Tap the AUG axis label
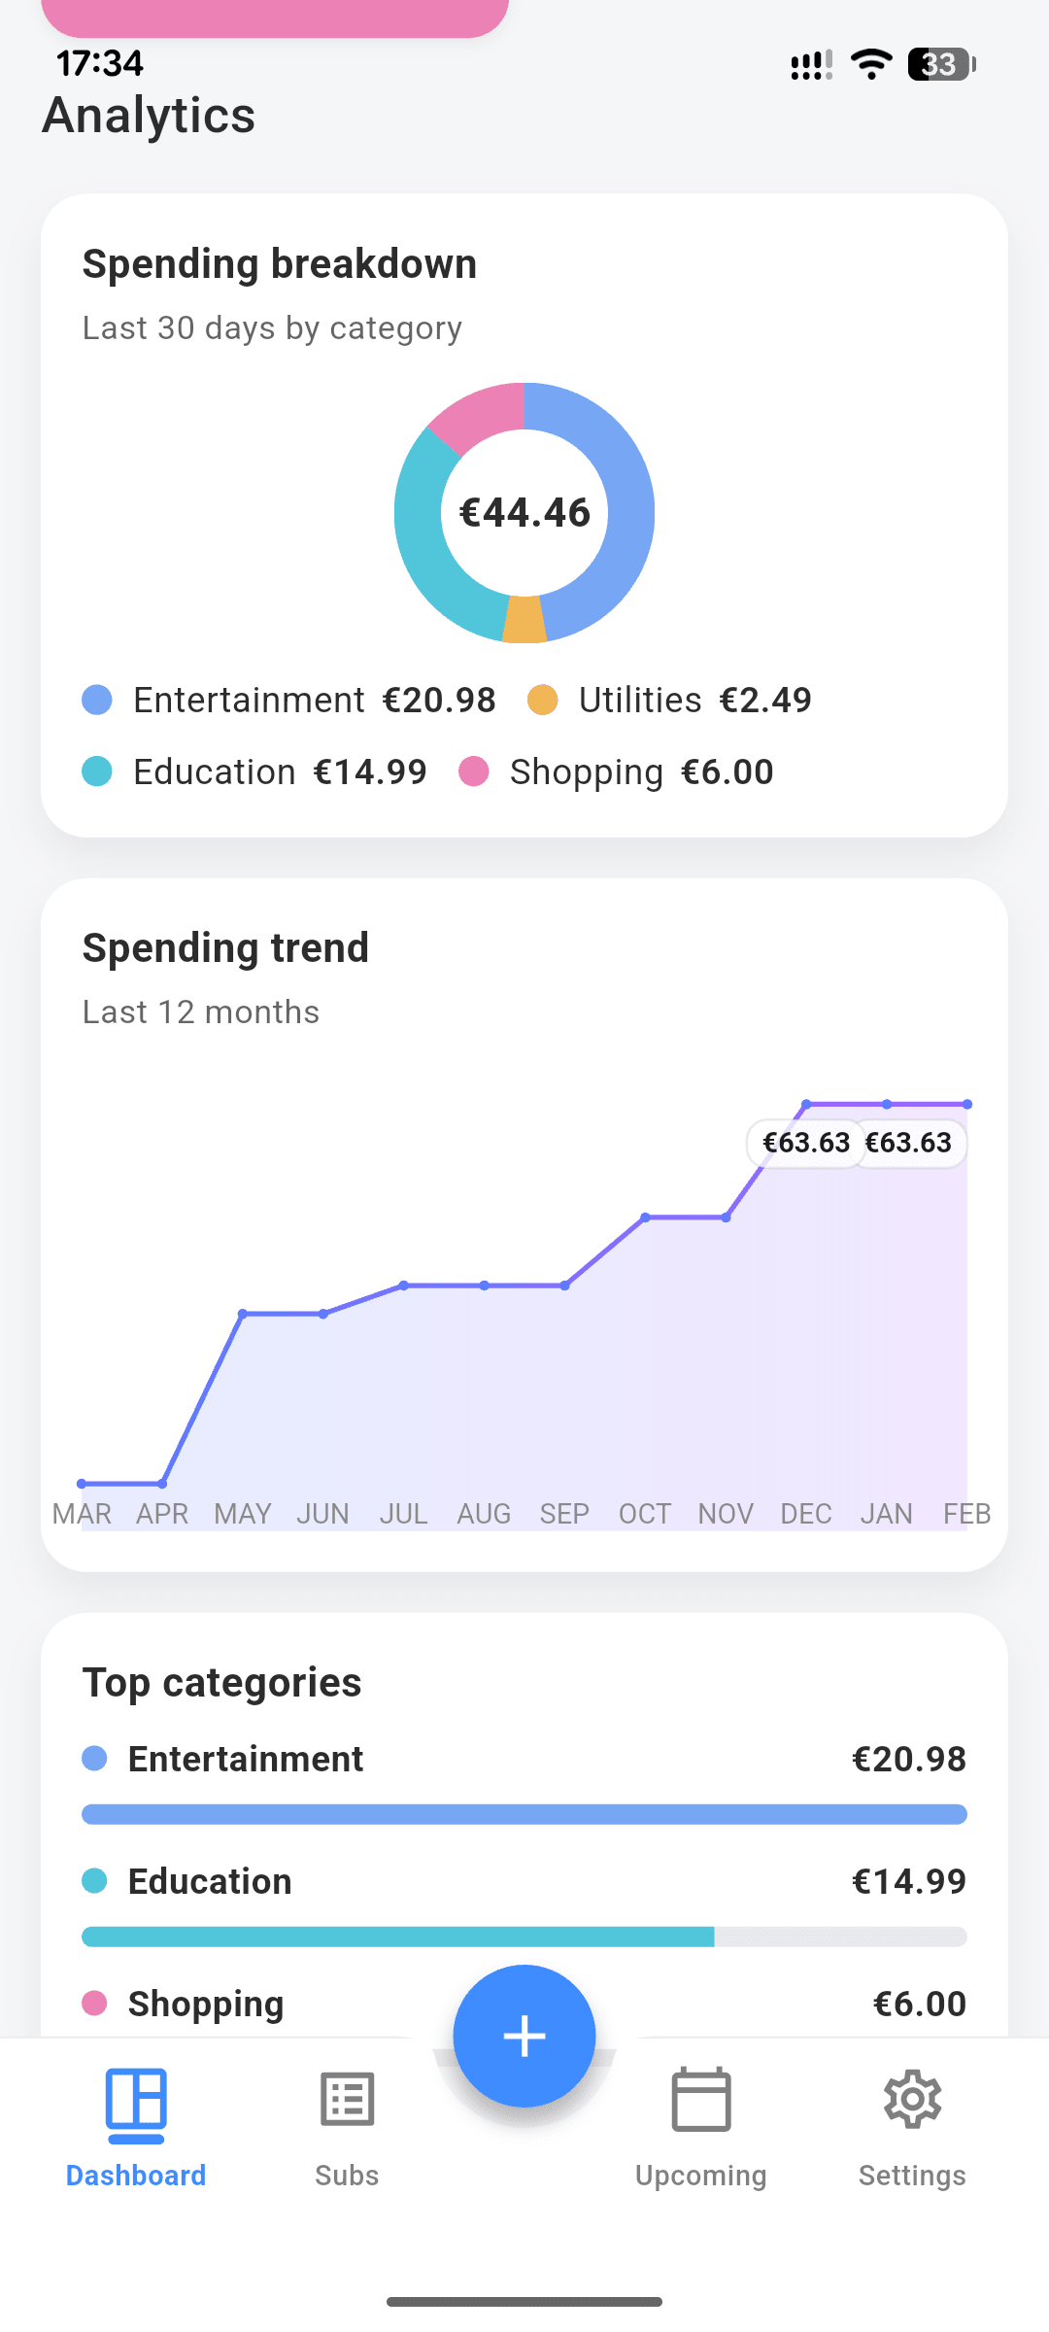This screenshot has height=2332, width=1049. 484,1514
